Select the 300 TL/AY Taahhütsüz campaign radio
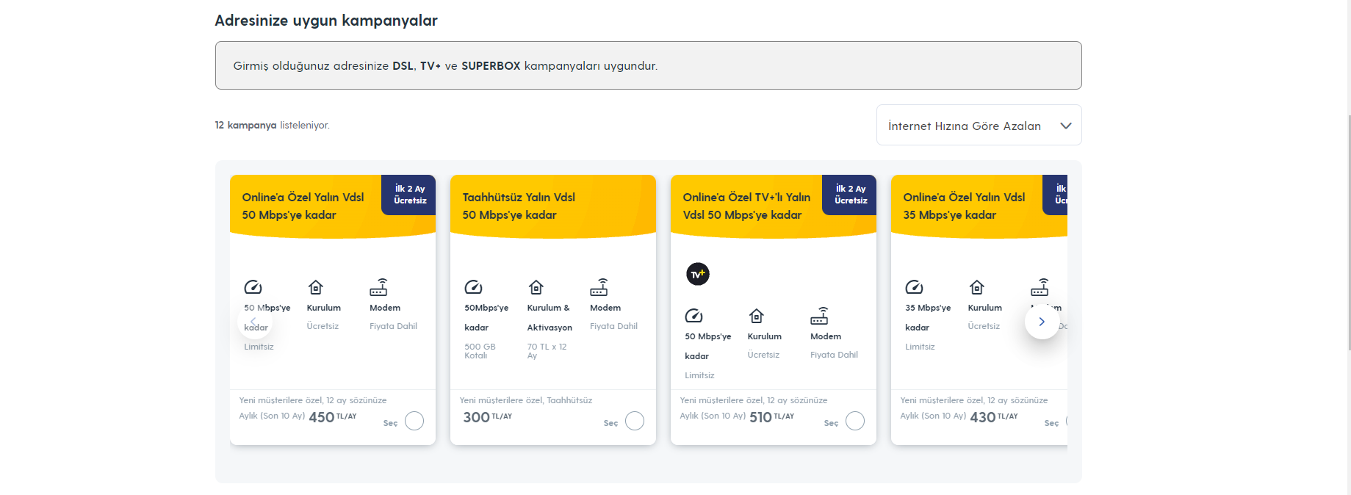Viewport: 1351px width, 495px height. coord(635,421)
